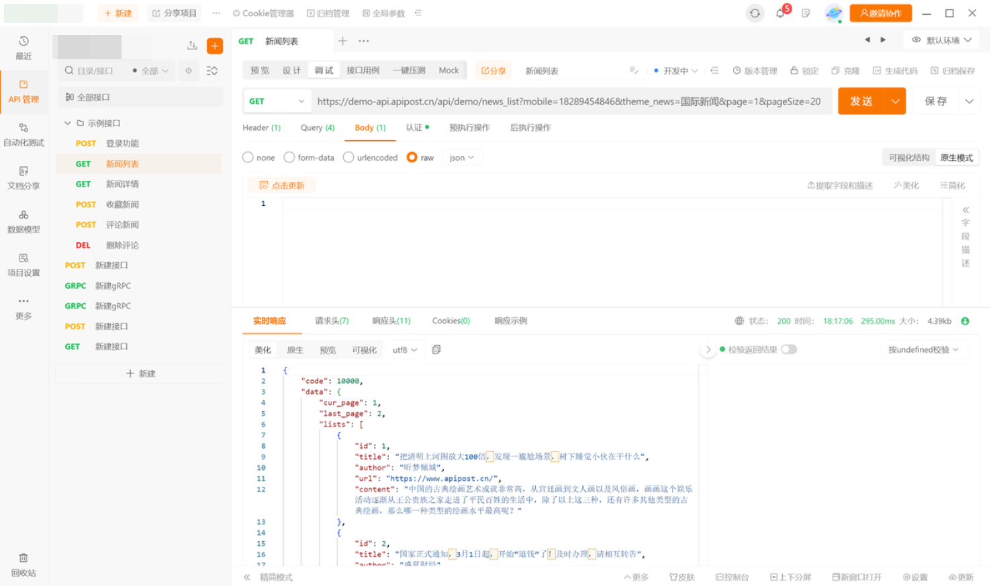Viewport: 991px width, 586px height.
Task: Switch to Query (4) tab
Action: pos(318,127)
